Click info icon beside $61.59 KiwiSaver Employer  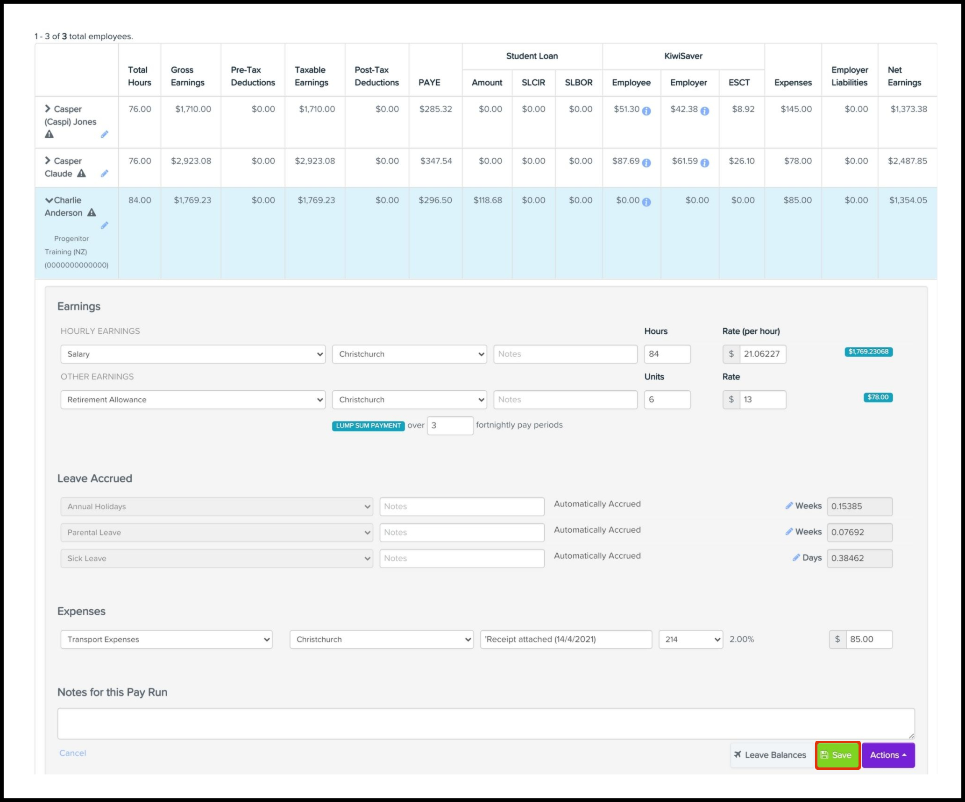[704, 163]
